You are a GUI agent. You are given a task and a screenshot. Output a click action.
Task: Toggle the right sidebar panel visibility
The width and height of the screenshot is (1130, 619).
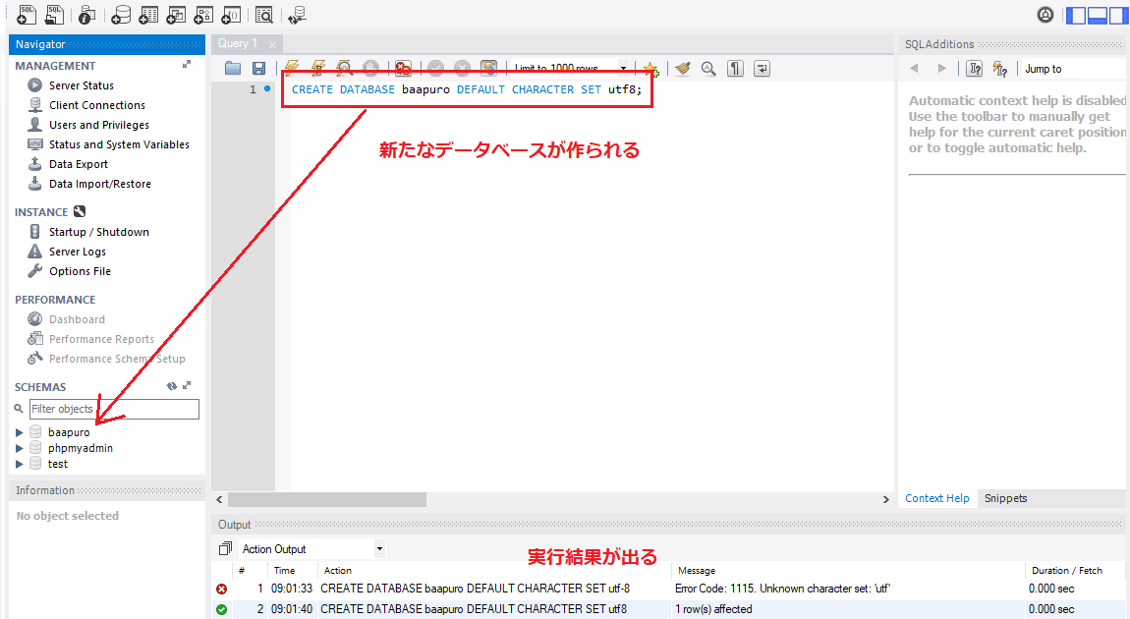[x=1118, y=15]
